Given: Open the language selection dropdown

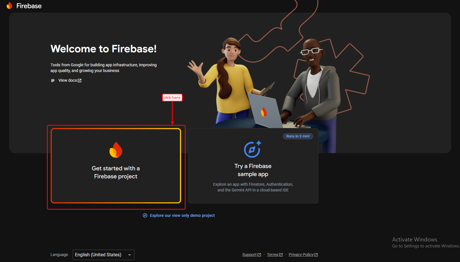Looking at the screenshot, I should tap(103, 255).
